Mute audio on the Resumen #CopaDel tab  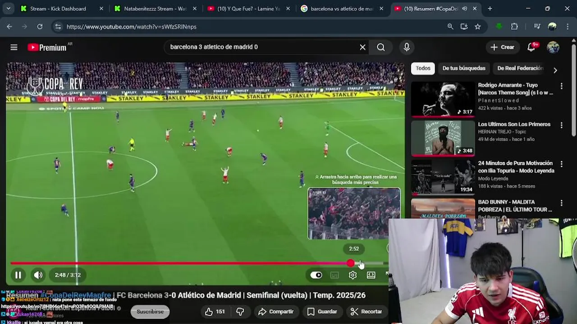(464, 9)
